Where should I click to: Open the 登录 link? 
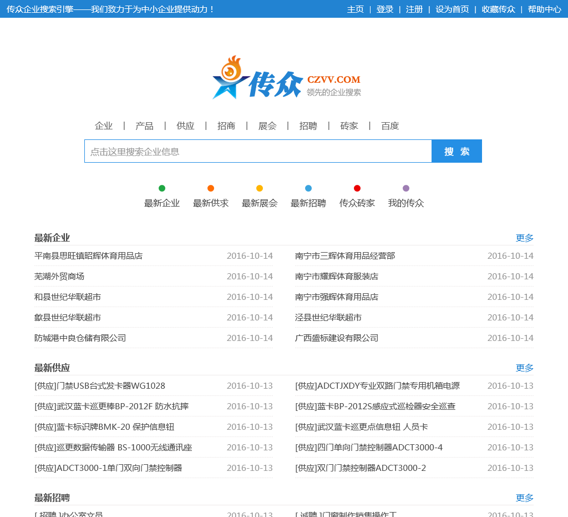pos(385,9)
